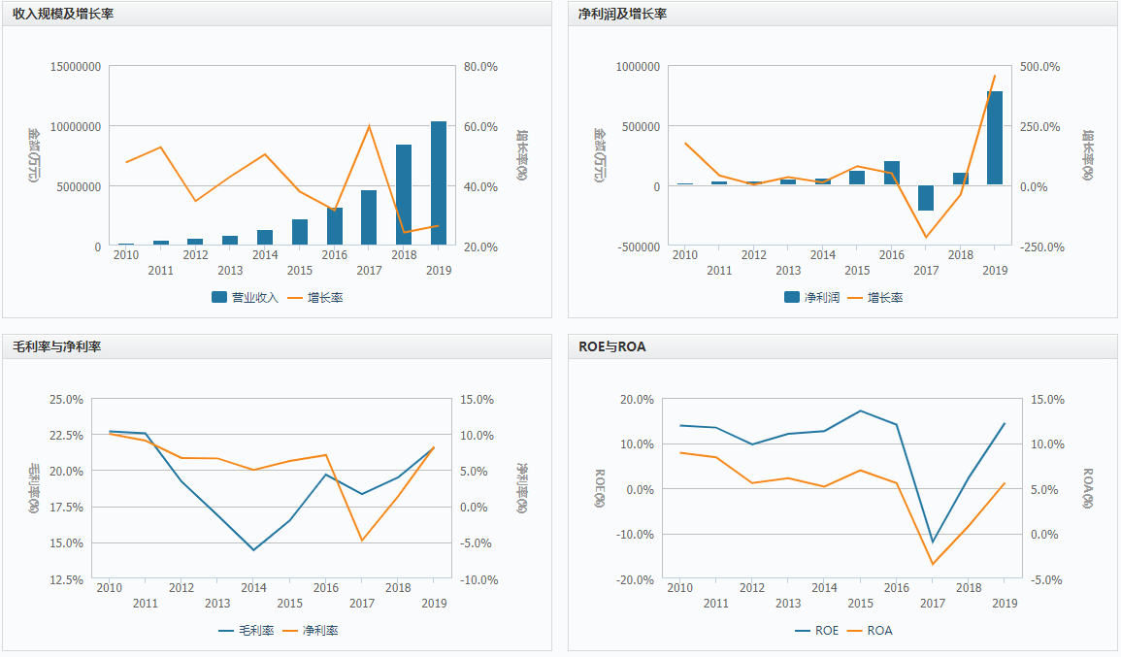
Task: Click the 2019 营业收入 bar
Action: tap(439, 184)
